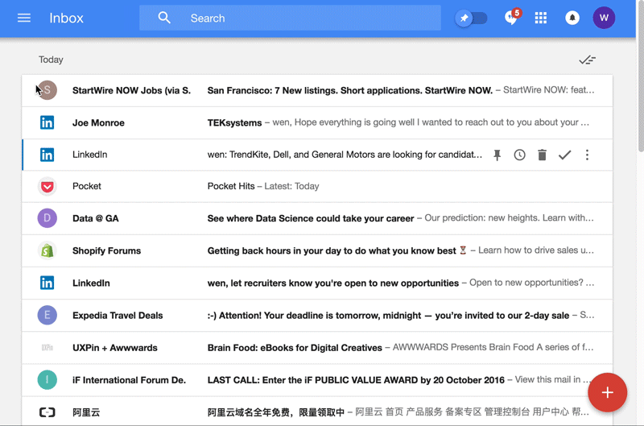The image size is (644, 426).
Task: Open the hamburger main menu
Action: coord(24,18)
